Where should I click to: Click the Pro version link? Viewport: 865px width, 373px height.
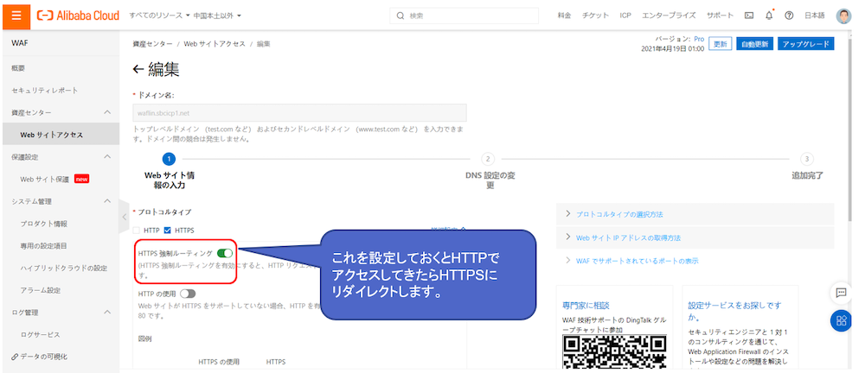coord(699,39)
